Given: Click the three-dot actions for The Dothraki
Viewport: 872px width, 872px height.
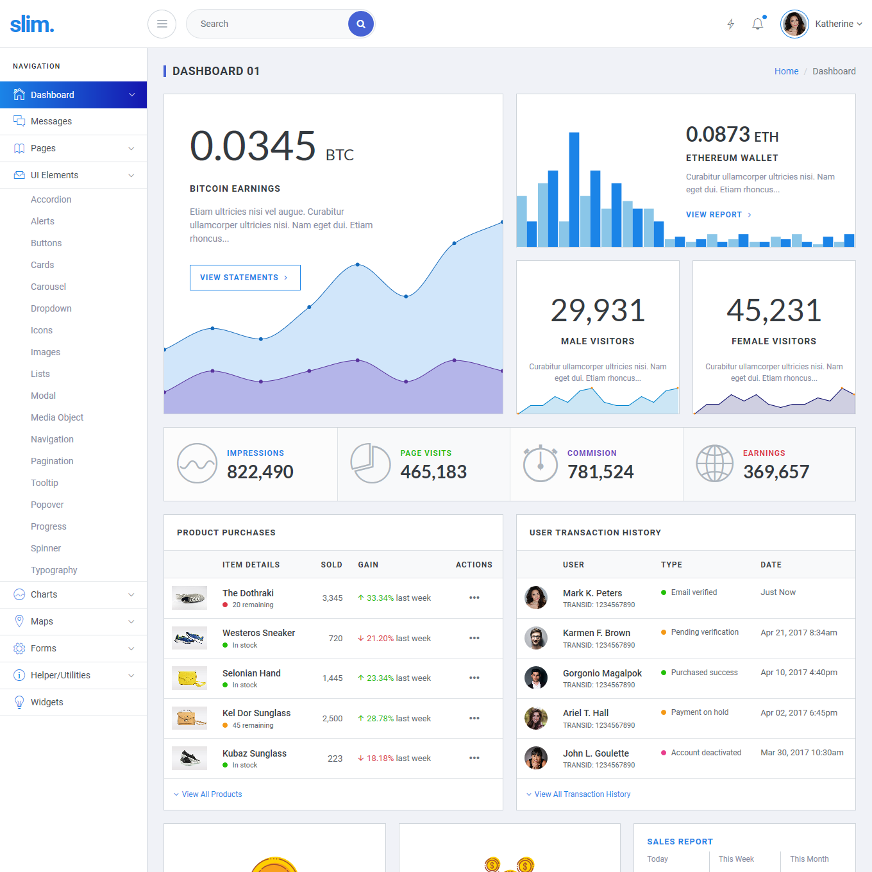Looking at the screenshot, I should (474, 598).
